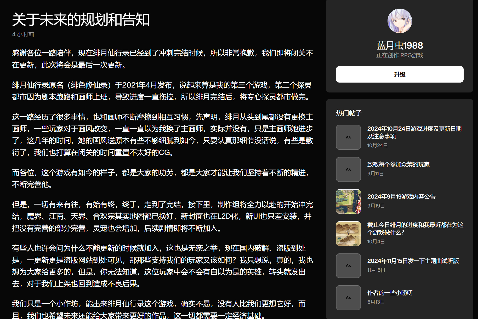Screen dimensions: 478x319
Task: Click the 热门帖子 heading
Action: coord(349,113)
